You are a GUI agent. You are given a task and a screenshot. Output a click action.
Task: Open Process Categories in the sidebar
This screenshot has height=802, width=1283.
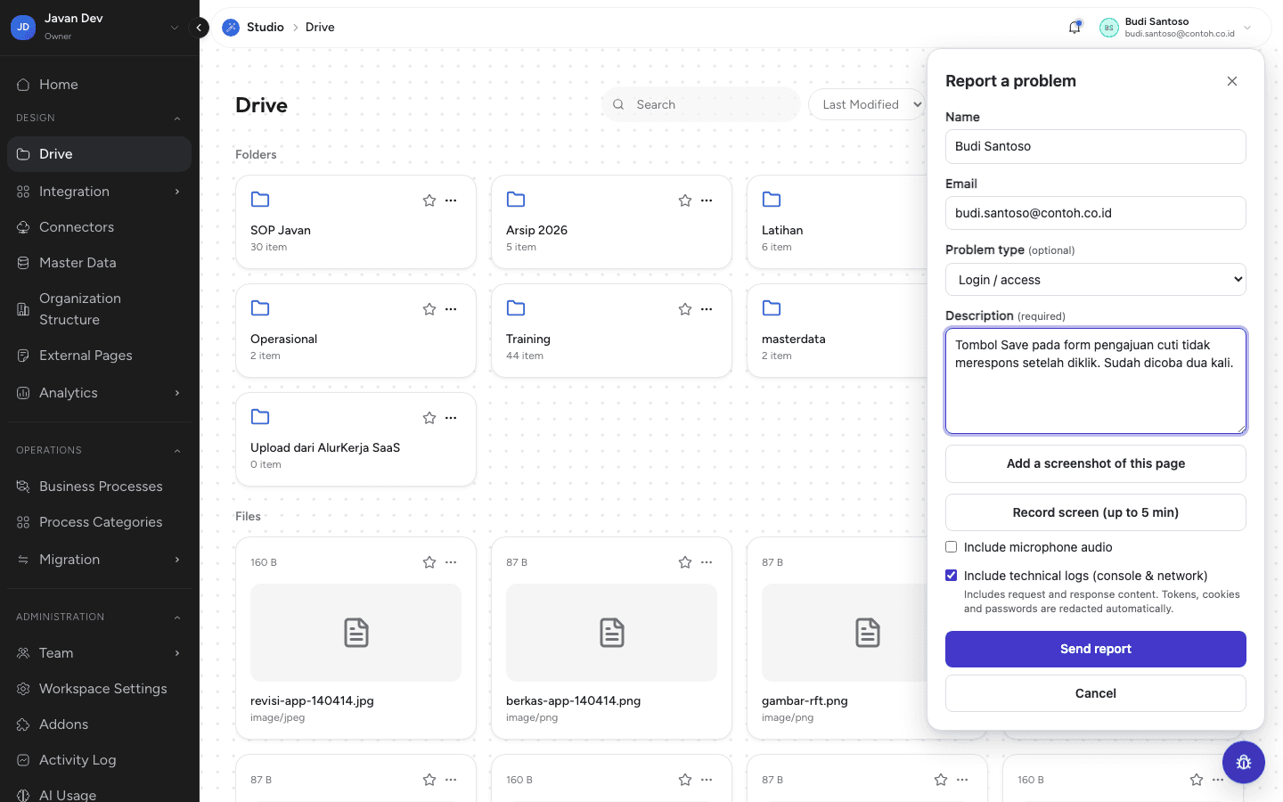click(x=99, y=522)
